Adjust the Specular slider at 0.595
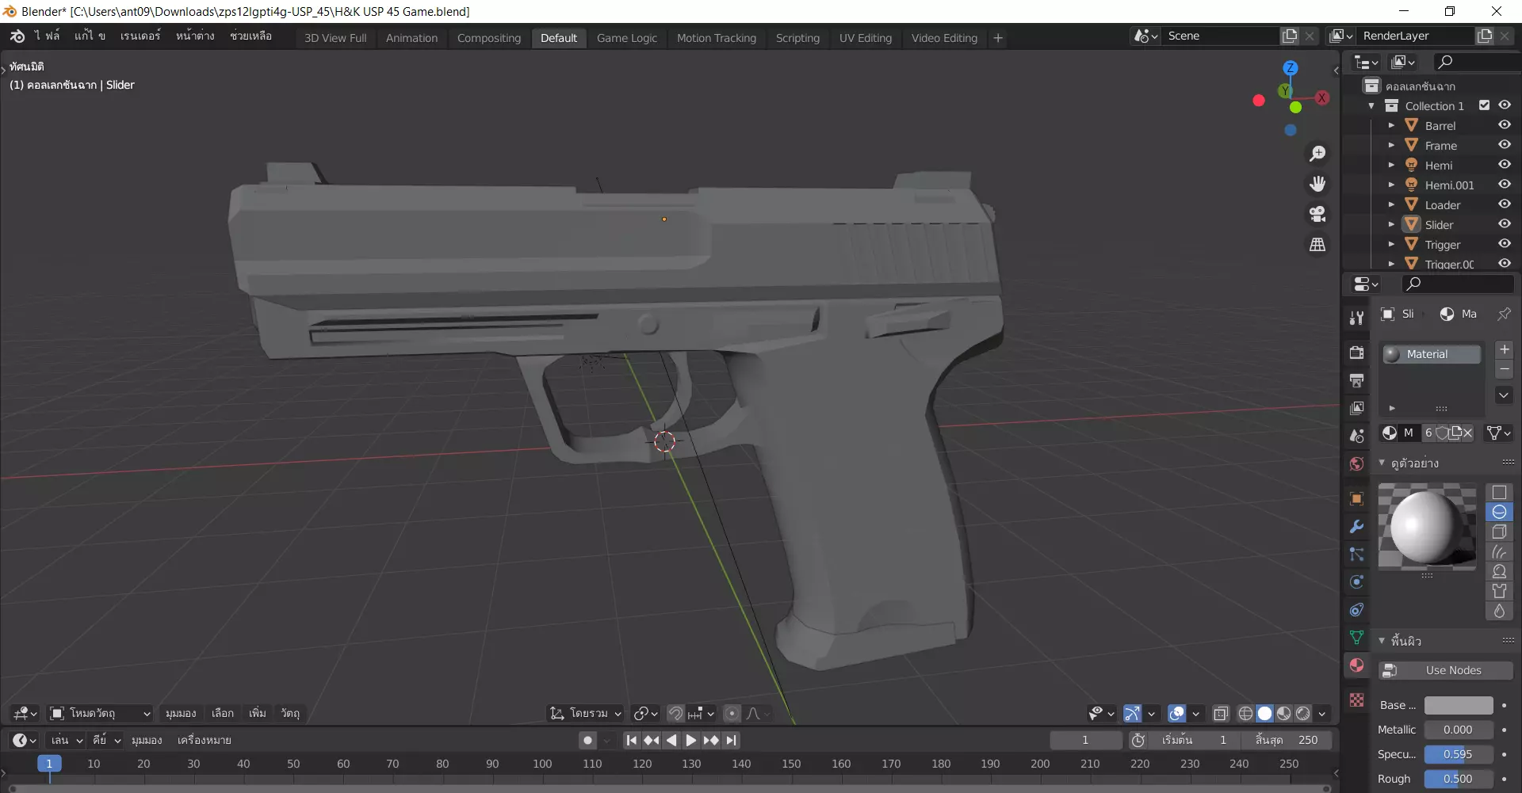The width and height of the screenshot is (1522, 793). 1459,754
